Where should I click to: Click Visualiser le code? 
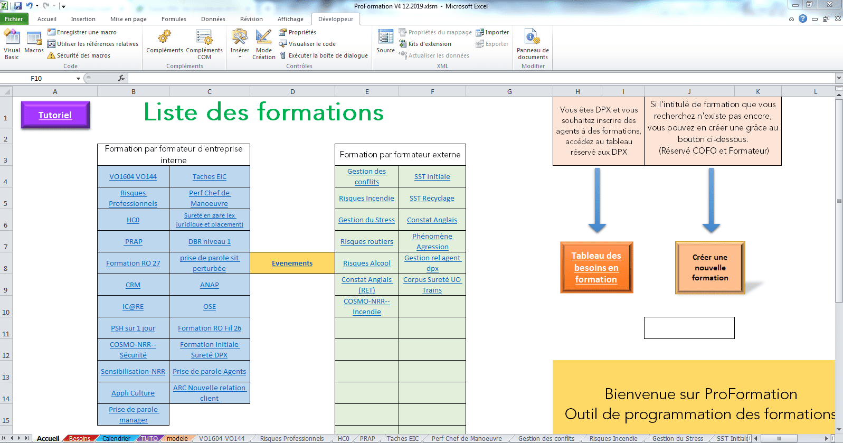(x=311, y=44)
